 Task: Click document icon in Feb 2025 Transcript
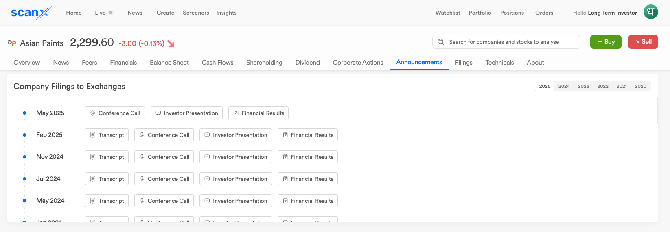pyautogui.click(x=93, y=135)
